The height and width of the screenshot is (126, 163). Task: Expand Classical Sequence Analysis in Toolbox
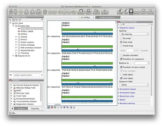(x=11, y=85)
